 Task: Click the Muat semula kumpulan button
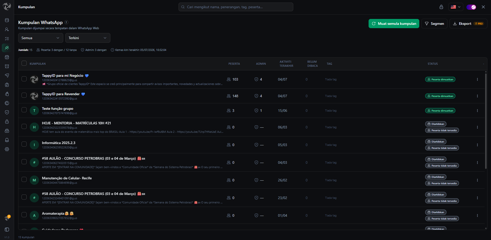394,24
